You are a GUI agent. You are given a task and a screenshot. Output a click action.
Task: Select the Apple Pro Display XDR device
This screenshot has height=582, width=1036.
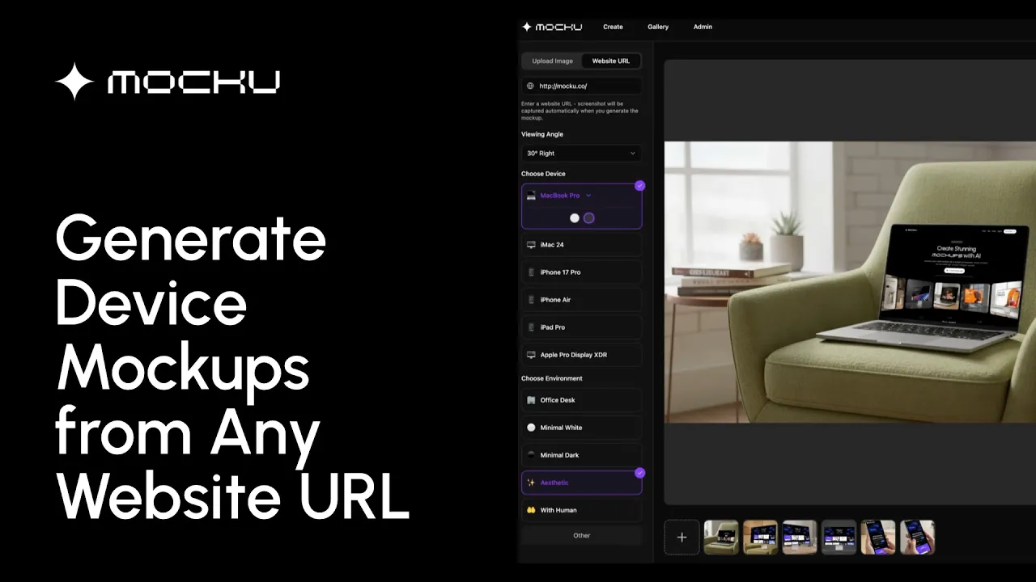coord(581,355)
